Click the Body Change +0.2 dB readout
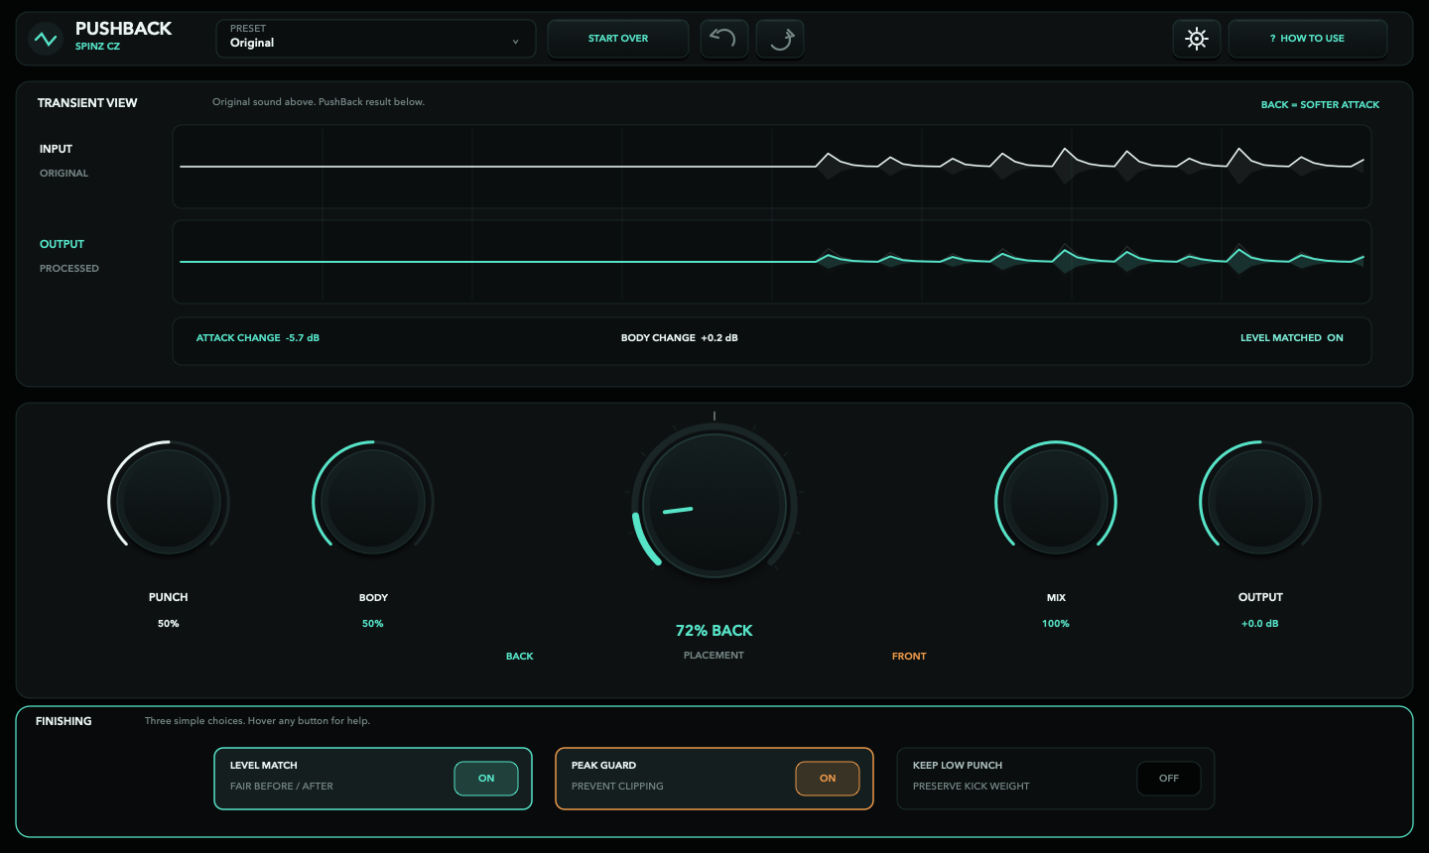Image resolution: width=1429 pixels, height=853 pixels. coord(680,338)
